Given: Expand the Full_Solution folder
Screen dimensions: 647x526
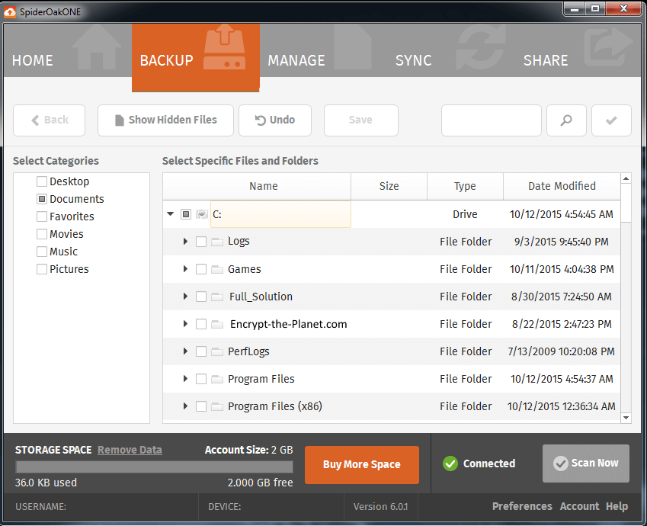Looking at the screenshot, I should (x=185, y=297).
